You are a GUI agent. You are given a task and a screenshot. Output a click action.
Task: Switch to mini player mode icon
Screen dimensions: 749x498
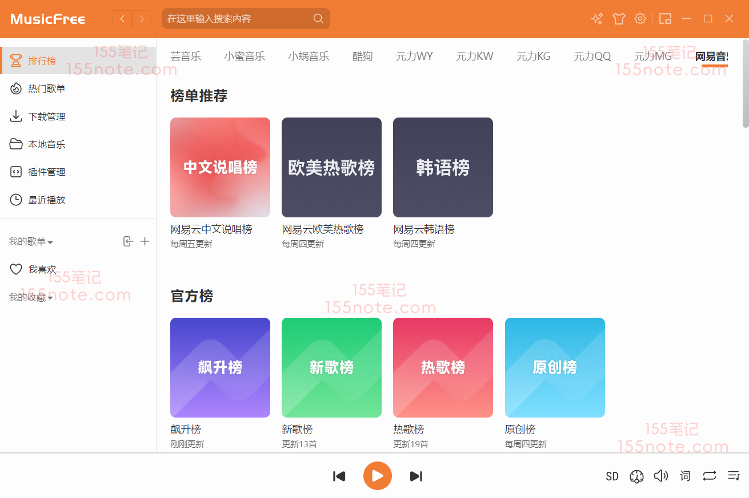(x=665, y=19)
